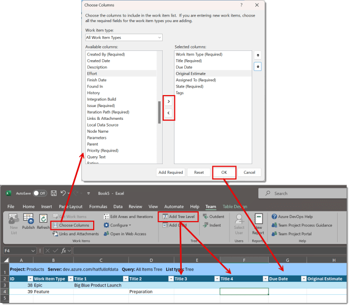350x306 pixels.
Task: Click the Indent button
Action: pyautogui.click(x=212, y=225)
